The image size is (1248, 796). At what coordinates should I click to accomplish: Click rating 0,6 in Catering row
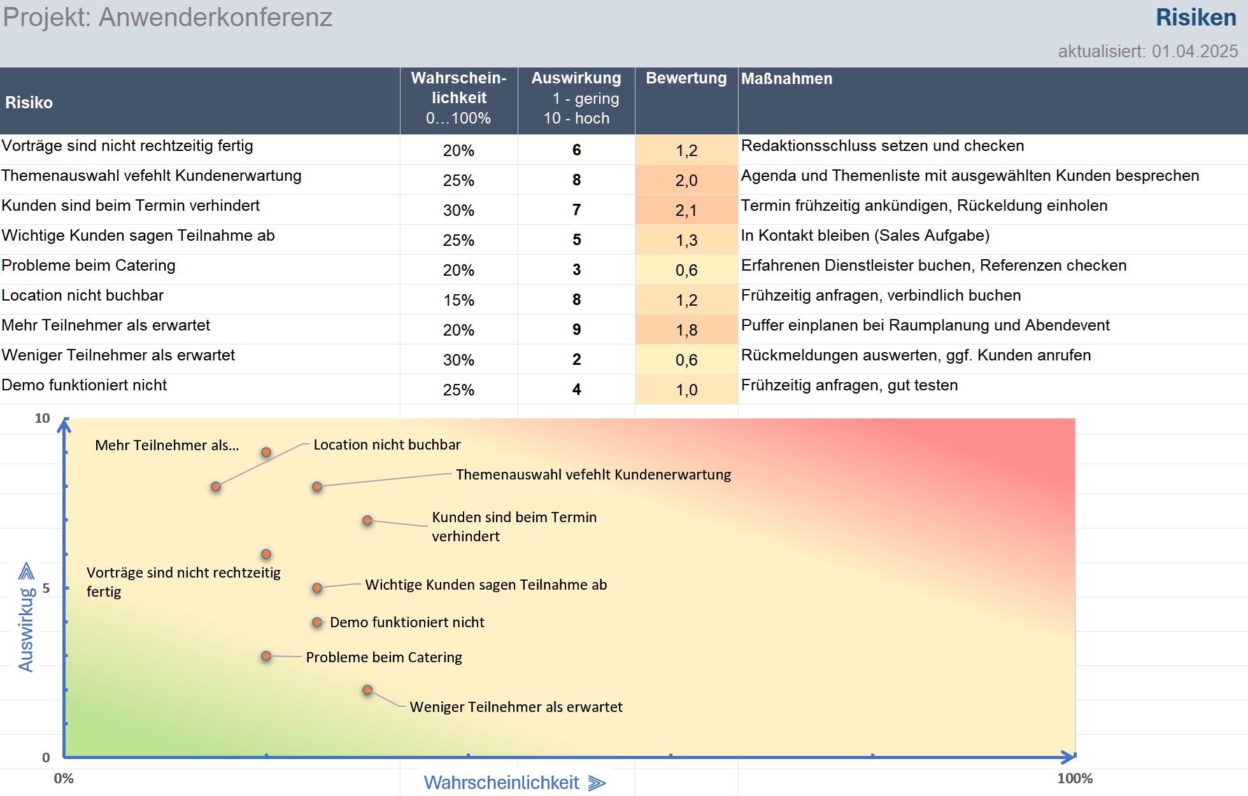tap(686, 270)
